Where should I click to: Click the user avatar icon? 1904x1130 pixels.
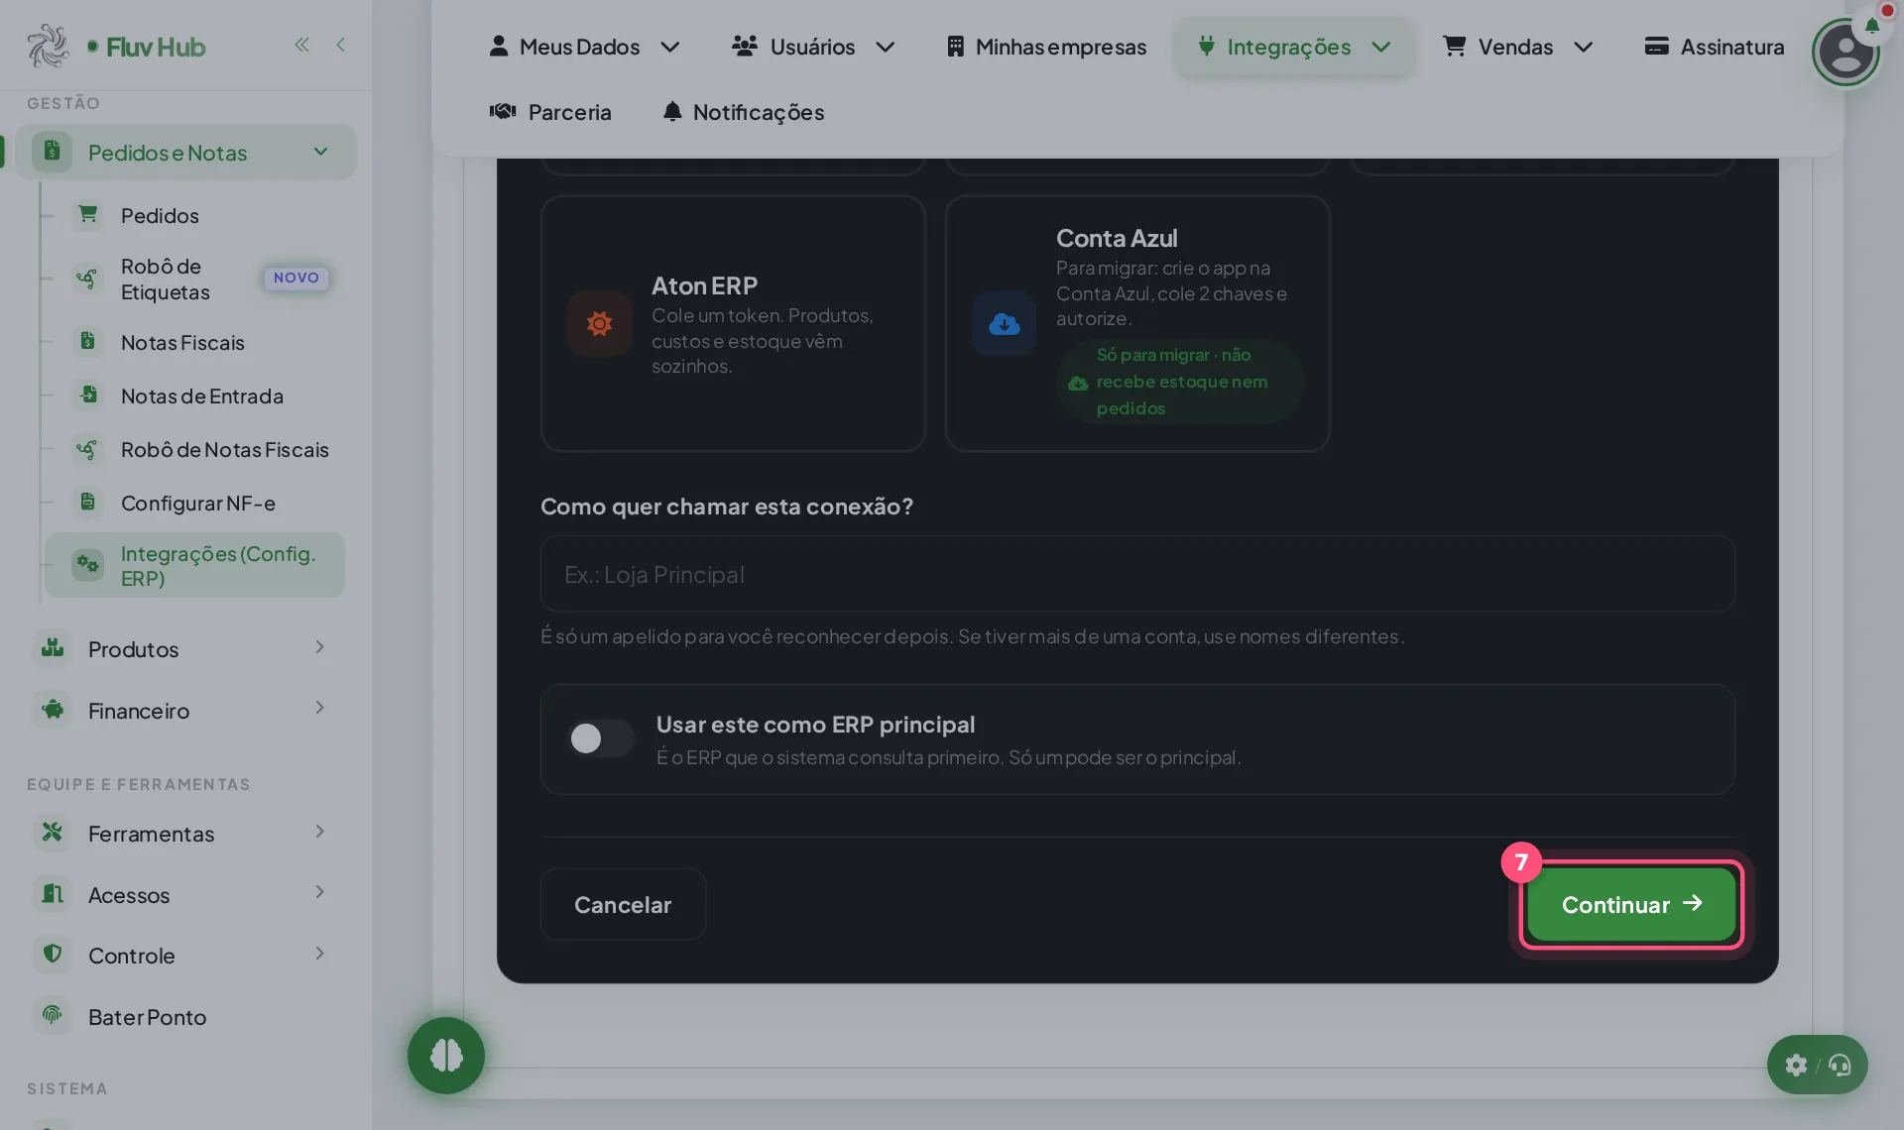click(1845, 53)
